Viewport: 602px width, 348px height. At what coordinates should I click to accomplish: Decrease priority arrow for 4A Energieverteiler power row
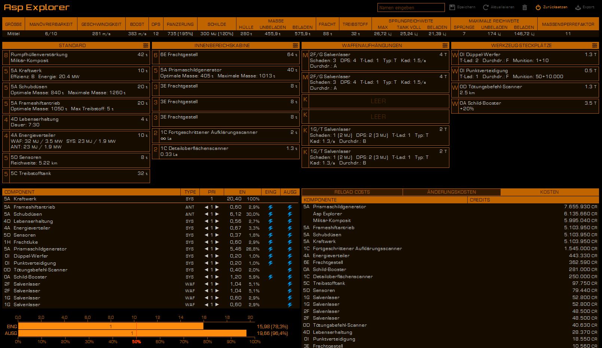[206, 228]
